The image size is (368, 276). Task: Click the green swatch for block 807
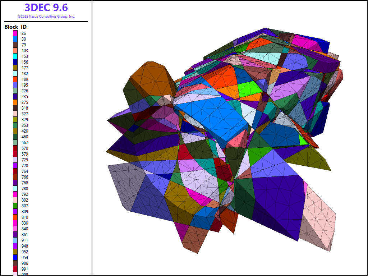pyautogui.click(x=15, y=206)
